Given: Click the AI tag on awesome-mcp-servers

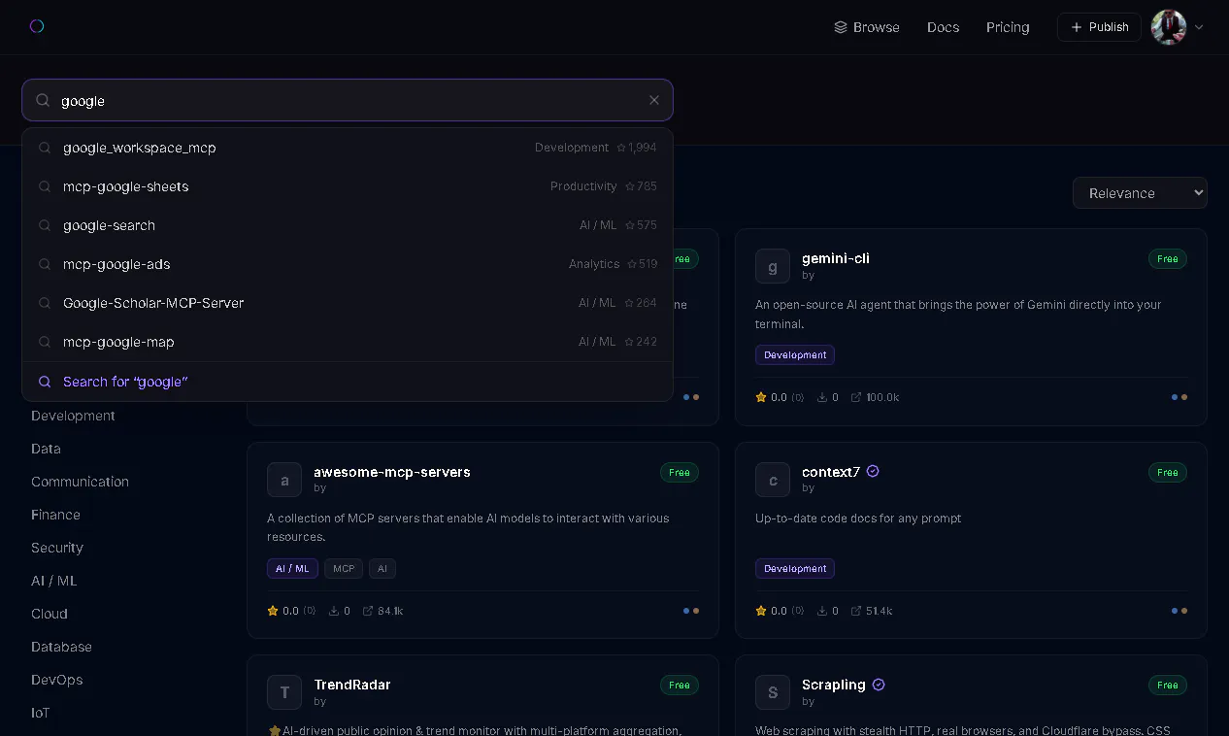Looking at the screenshot, I should [x=382, y=569].
